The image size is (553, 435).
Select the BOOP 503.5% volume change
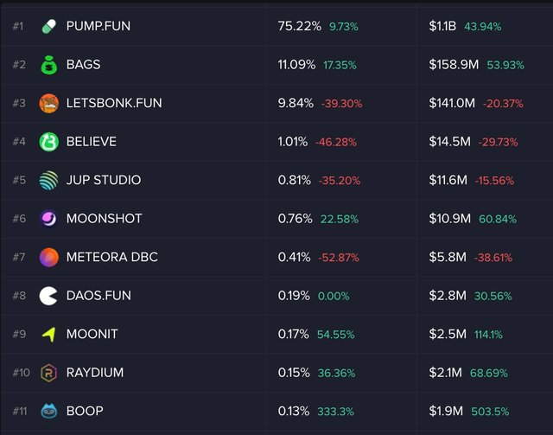point(494,411)
